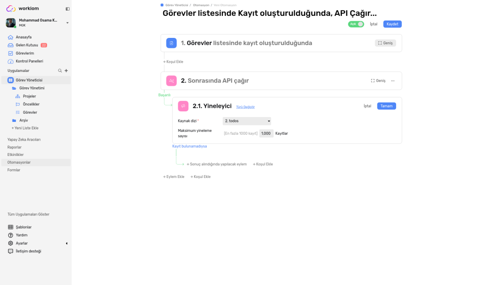Open Şablonlar templates icon
This screenshot has height=285, width=491.
point(11,227)
